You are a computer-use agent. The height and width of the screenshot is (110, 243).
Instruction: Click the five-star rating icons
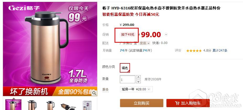(x=194, y=51)
